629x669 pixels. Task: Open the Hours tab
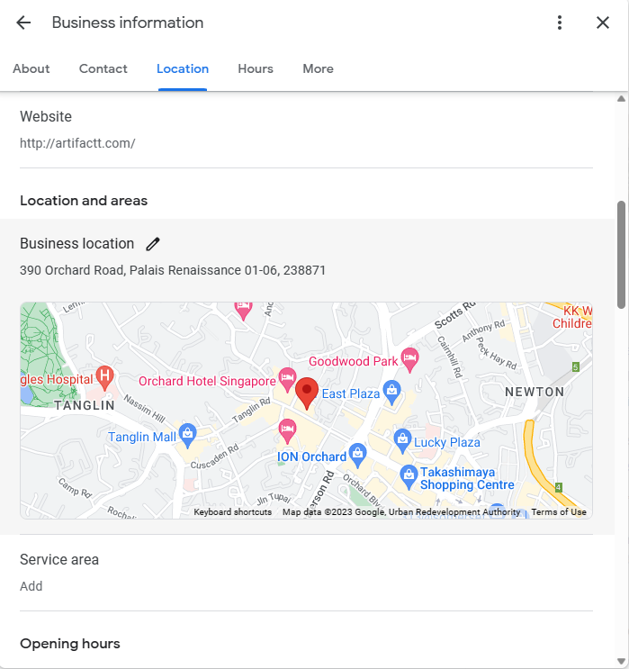point(256,68)
